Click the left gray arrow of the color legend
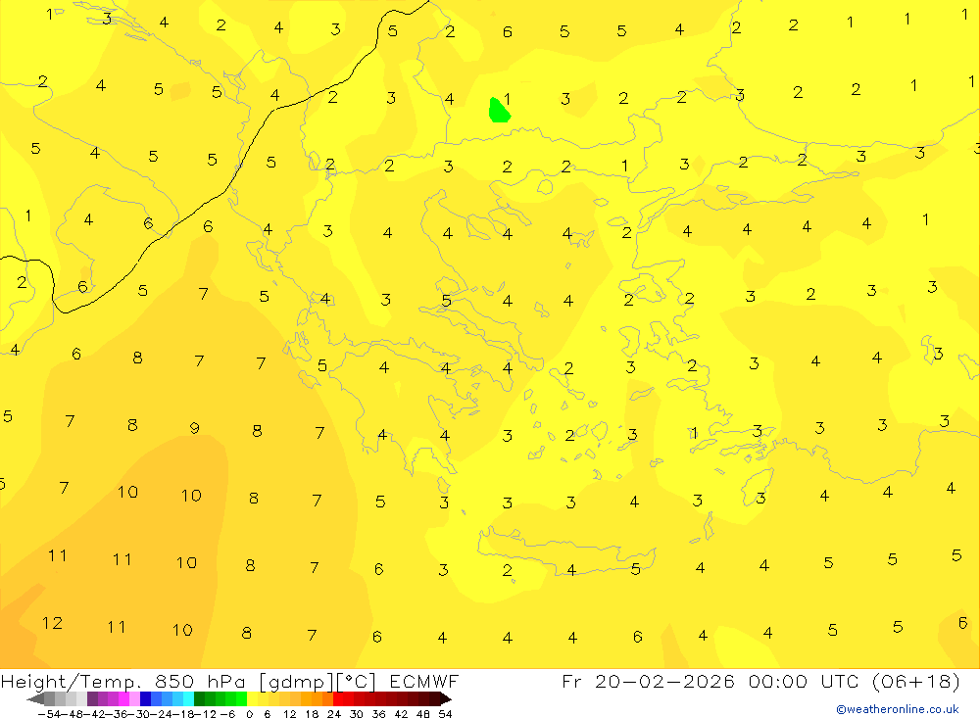Viewport: 980px width, 718px height. coord(35,699)
